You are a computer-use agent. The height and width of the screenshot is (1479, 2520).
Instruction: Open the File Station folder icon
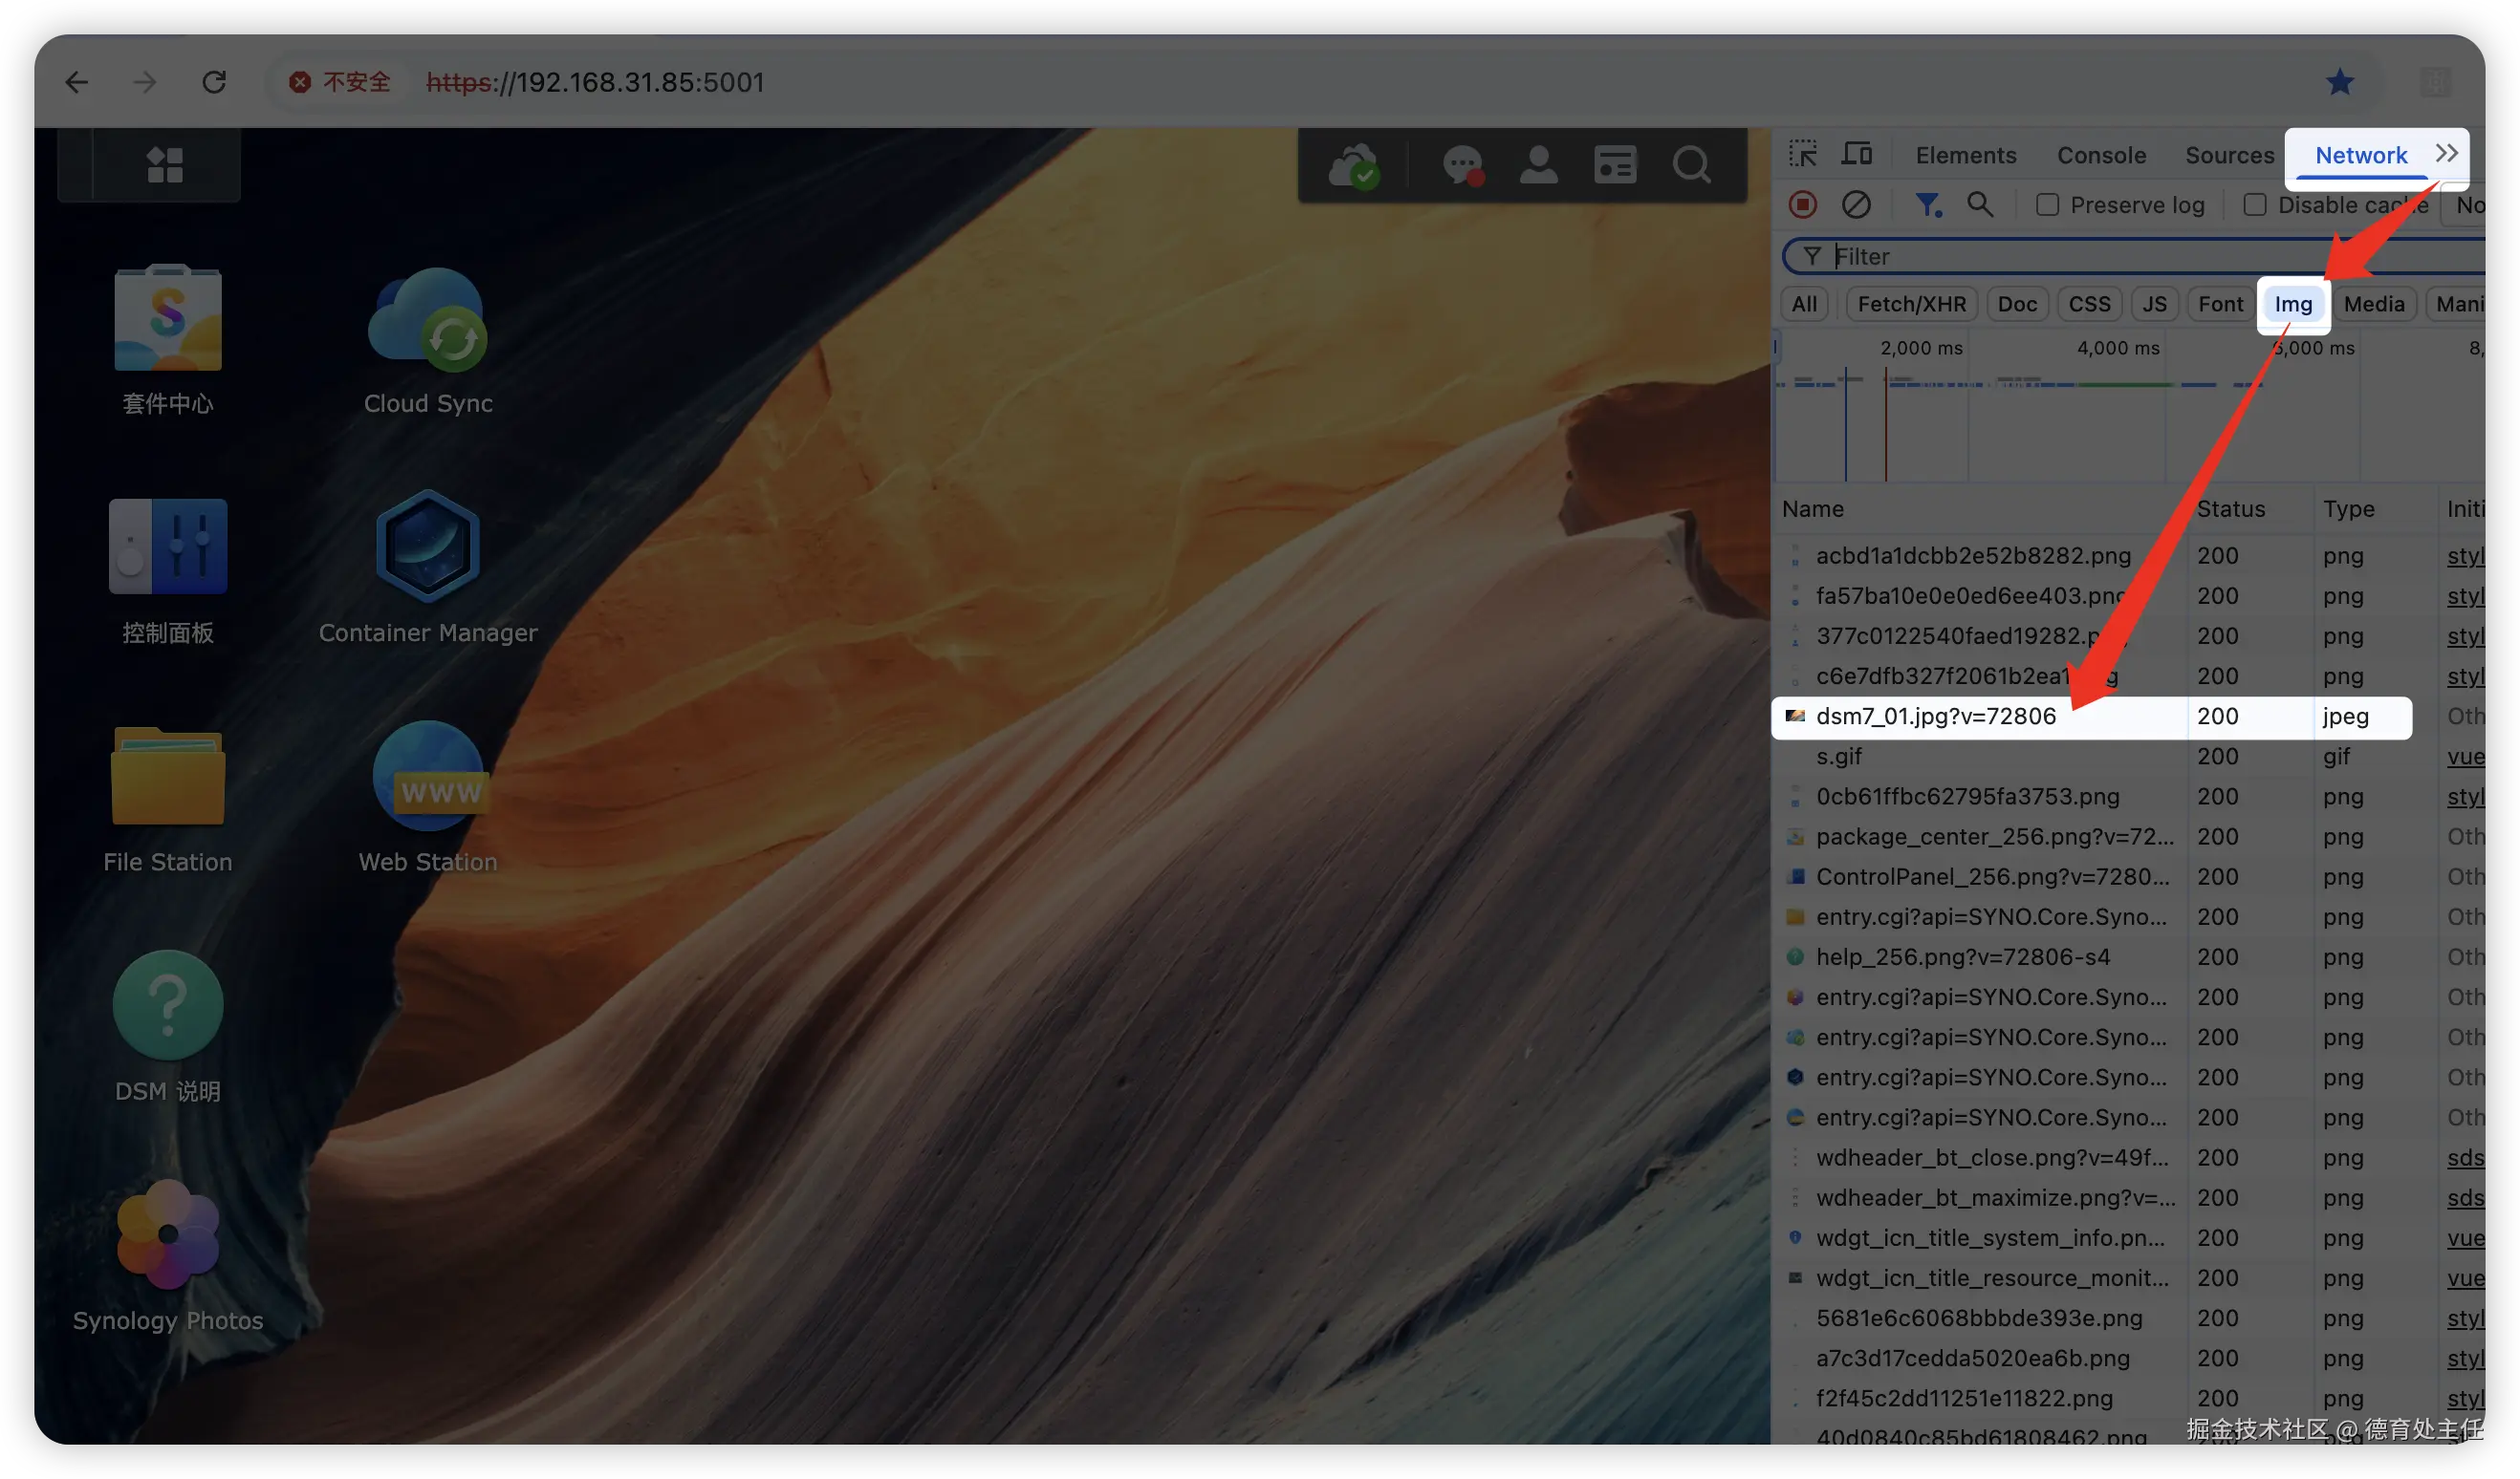168,777
